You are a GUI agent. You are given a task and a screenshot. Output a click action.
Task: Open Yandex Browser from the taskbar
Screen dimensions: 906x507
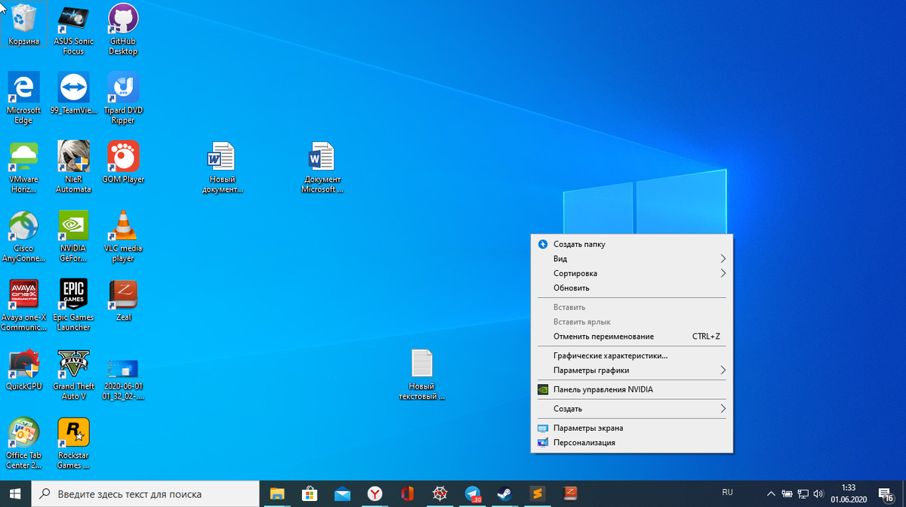375,494
